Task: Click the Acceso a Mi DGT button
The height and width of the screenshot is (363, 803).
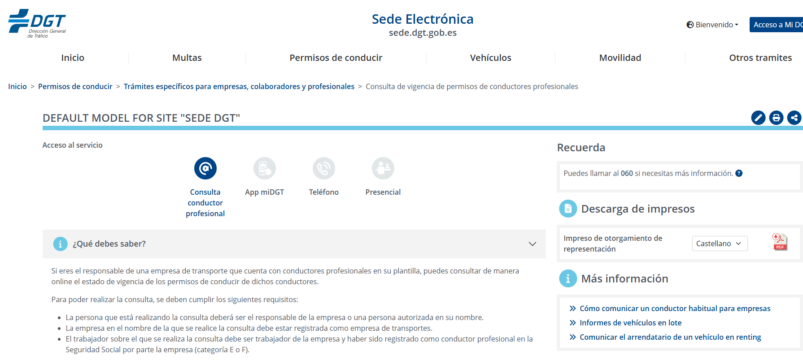Action: (777, 25)
